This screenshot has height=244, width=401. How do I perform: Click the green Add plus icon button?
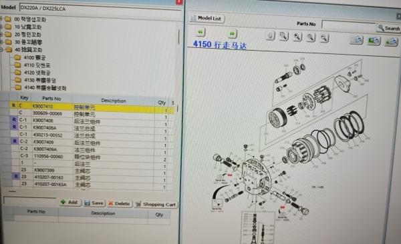(x=70, y=203)
